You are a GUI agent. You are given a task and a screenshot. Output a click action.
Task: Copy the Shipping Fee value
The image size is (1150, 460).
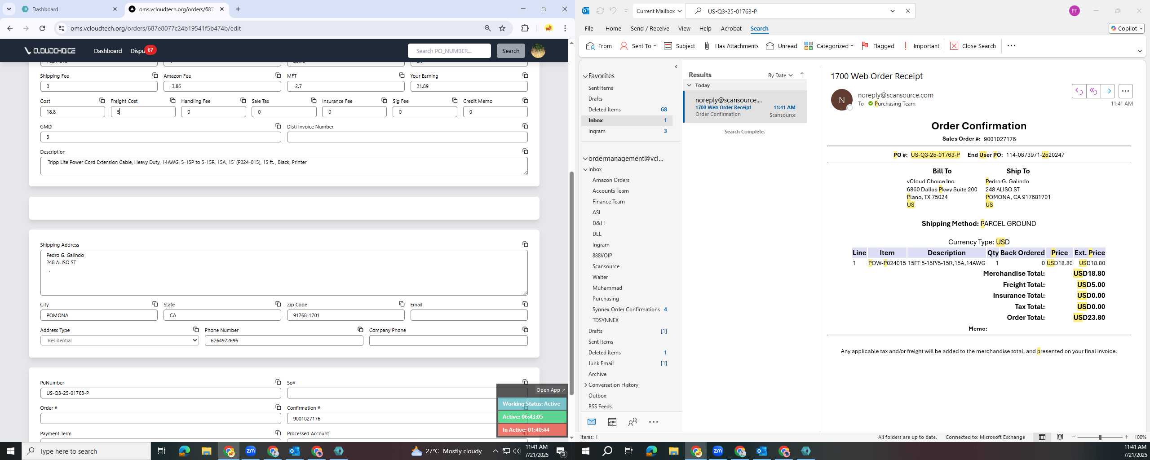tap(155, 75)
